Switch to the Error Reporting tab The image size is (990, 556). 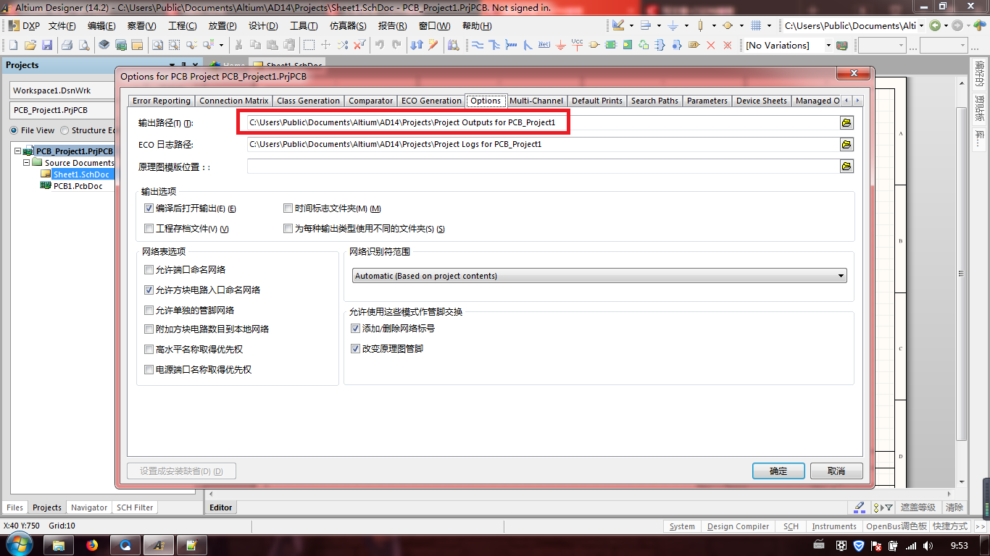tap(162, 101)
